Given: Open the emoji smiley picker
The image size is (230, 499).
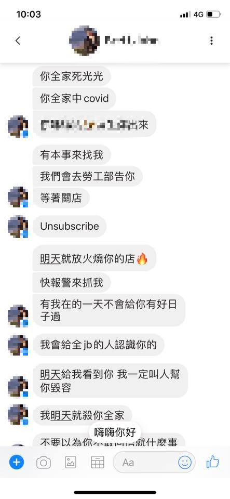Looking at the screenshot, I should click(185, 462).
